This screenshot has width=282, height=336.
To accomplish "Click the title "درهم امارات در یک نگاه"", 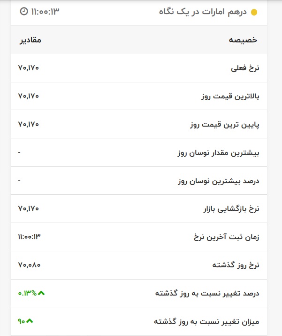I will [x=203, y=12].
